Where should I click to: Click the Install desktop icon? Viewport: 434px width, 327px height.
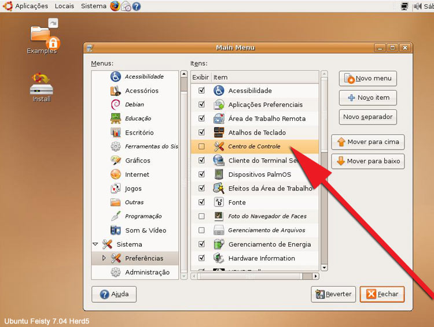[42, 87]
